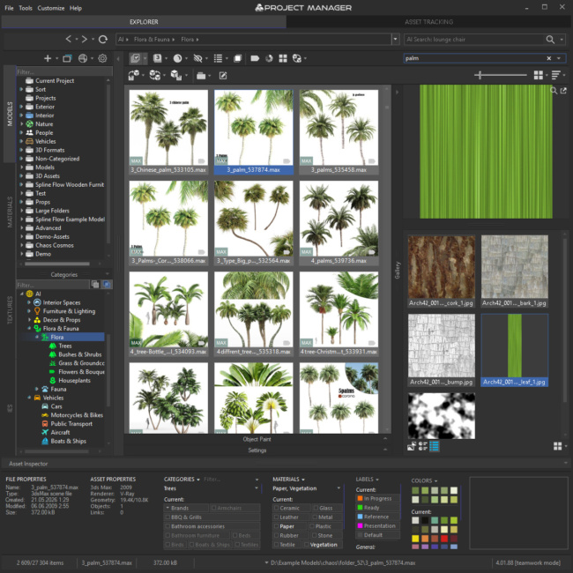Clear the 'palm' search with the X button
The width and height of the screenshot is (573, 573).
[x=549, y=58]
